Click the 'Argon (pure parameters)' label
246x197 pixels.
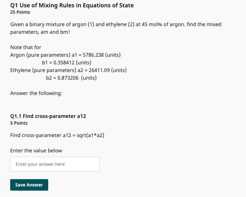point(38,55)
